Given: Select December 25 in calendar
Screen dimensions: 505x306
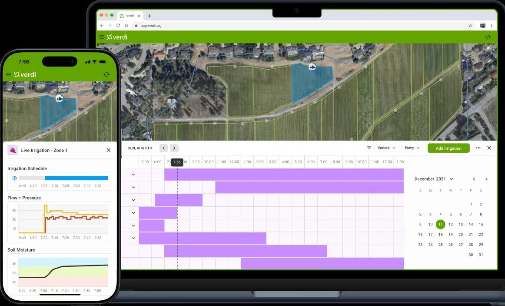Looking at the screenshot, I should (440, 245).
